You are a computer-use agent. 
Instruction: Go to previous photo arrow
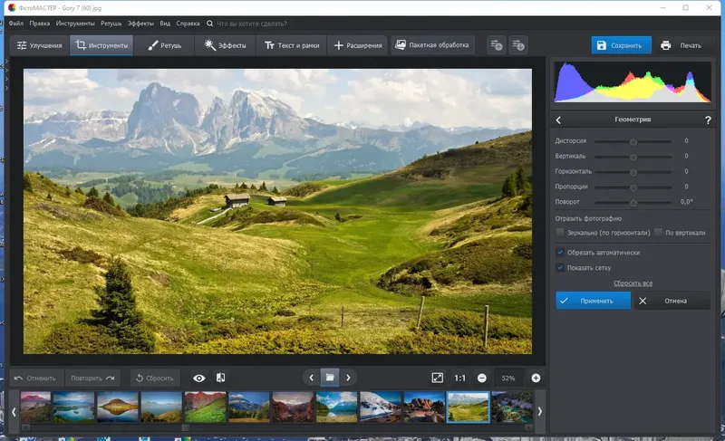click(312, 378)
